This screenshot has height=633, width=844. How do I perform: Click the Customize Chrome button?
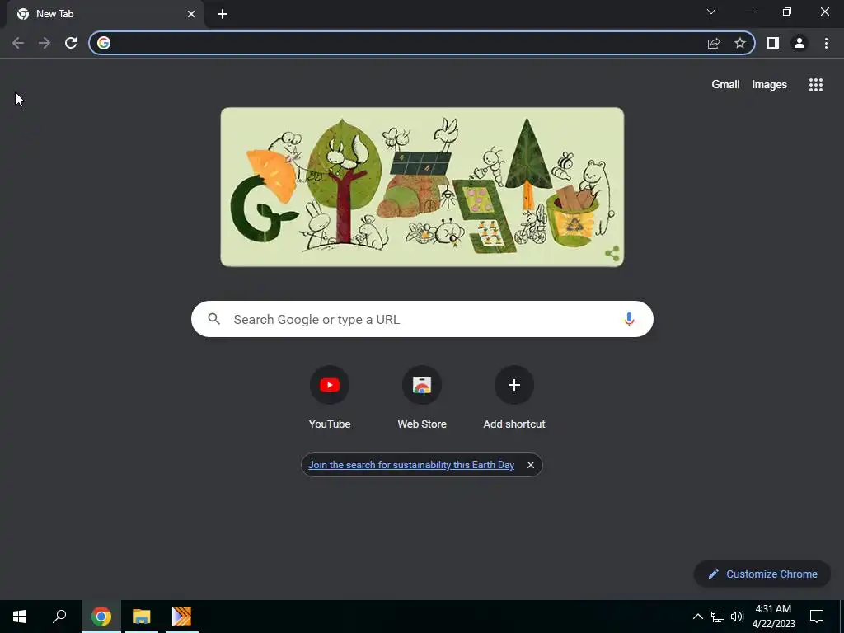(x=762, y=574)
